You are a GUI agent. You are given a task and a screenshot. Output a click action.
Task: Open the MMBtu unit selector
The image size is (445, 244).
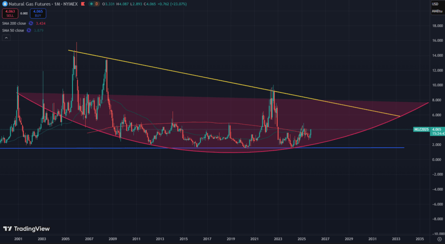click(x=436, y=11)
